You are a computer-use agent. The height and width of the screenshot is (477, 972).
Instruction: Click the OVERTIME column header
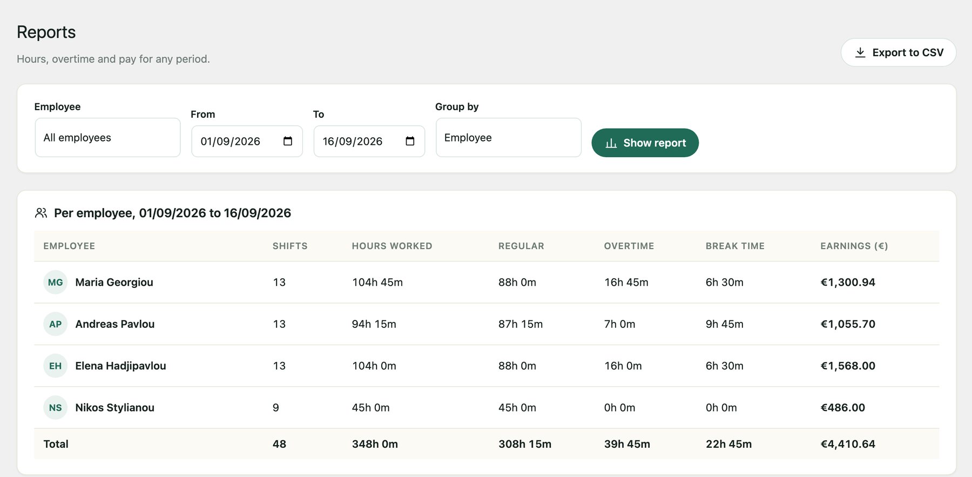click(x=629, y=246)
